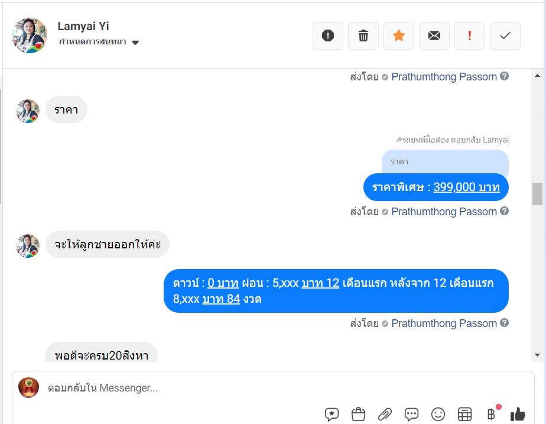Click sender avatar beside ราคา message

(x=28, y=111)
